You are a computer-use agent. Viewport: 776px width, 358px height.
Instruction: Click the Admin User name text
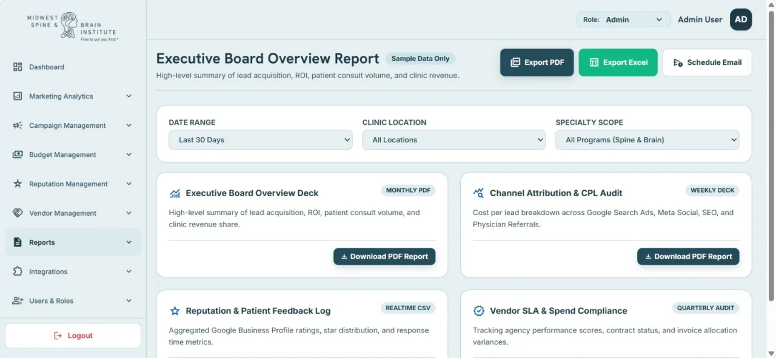coord(700,19)
